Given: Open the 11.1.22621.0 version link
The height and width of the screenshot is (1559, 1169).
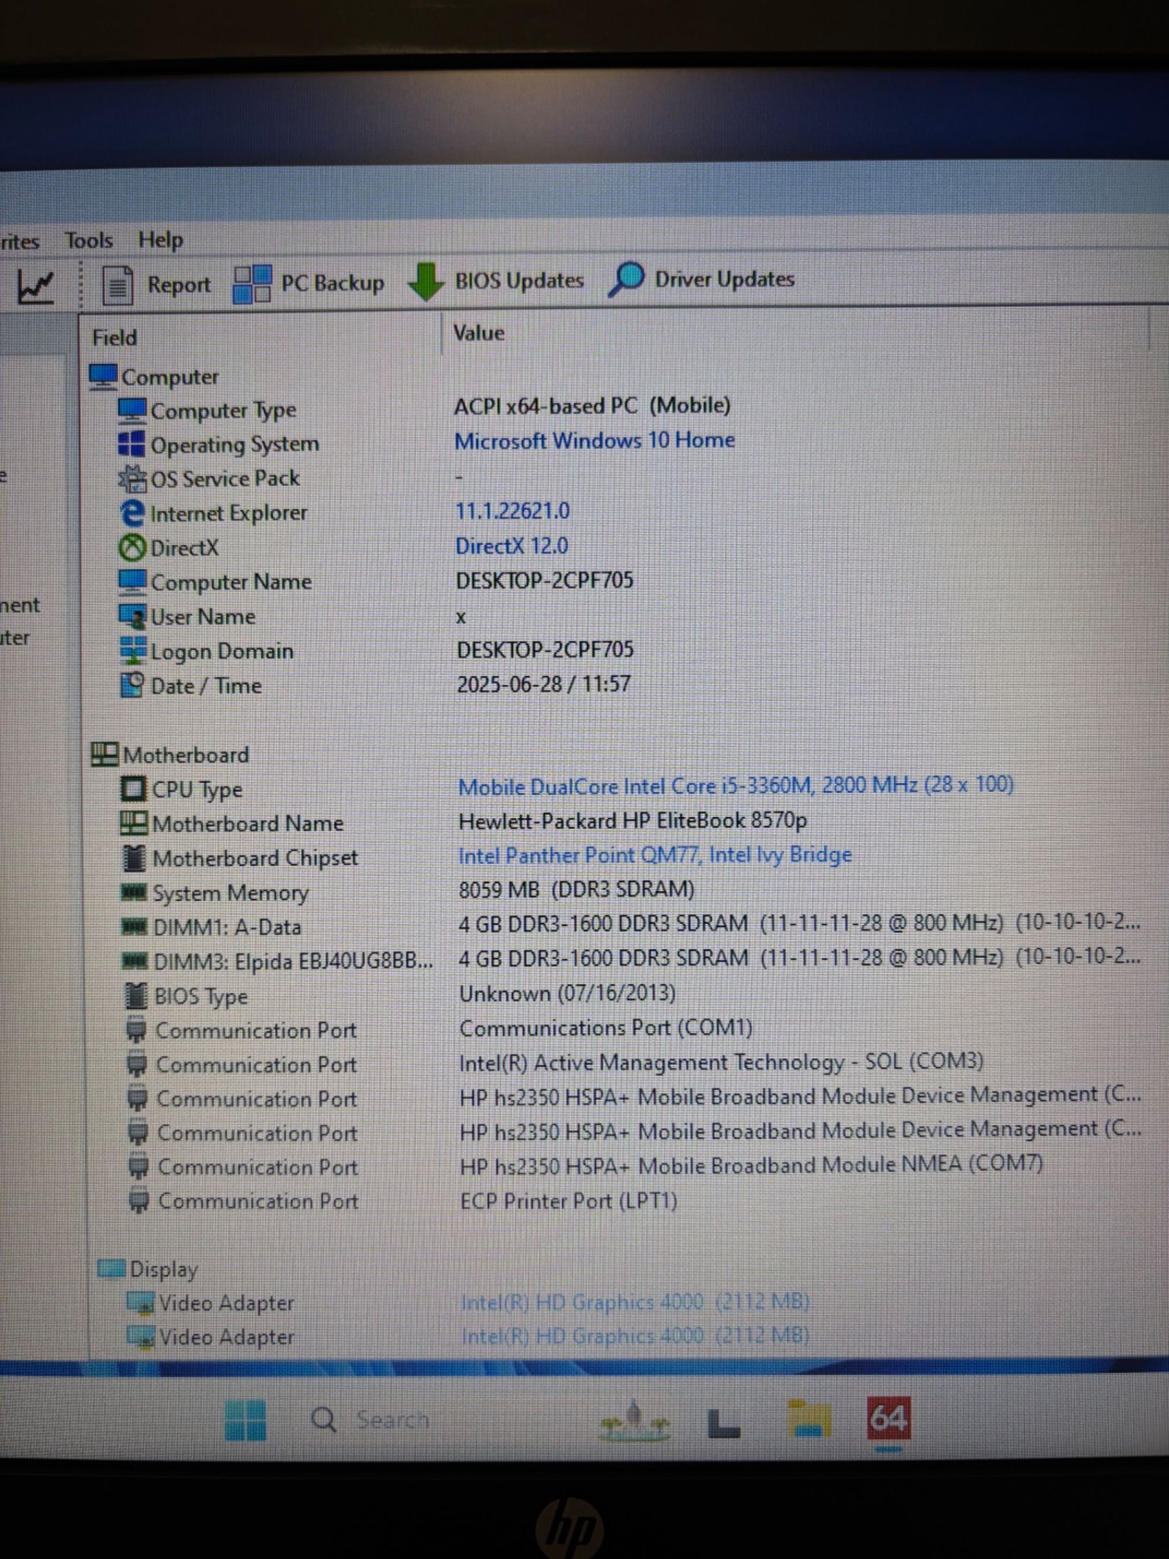Looking at the screenshot, I should pyautogui.click(x=513, y=511).
